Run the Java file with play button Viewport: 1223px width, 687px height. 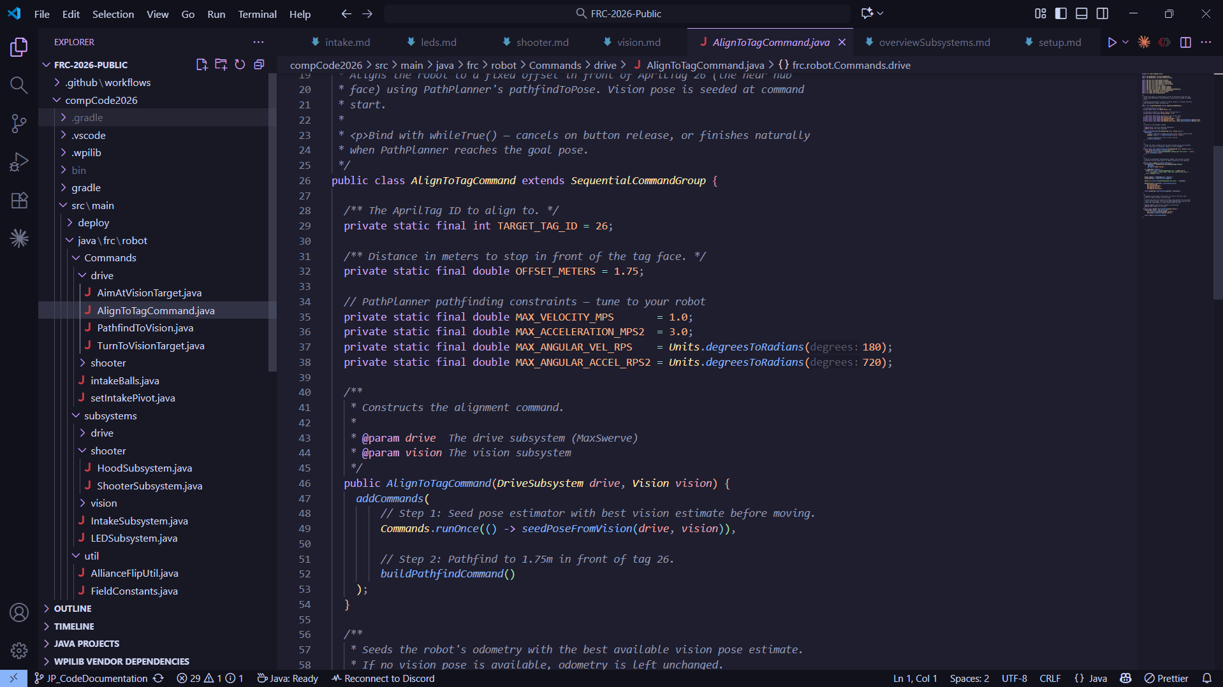(x=1112, y=42)
